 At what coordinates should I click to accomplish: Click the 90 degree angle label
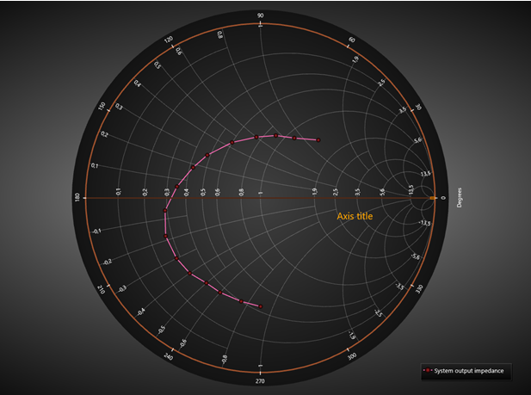click(x=260, y=15)
